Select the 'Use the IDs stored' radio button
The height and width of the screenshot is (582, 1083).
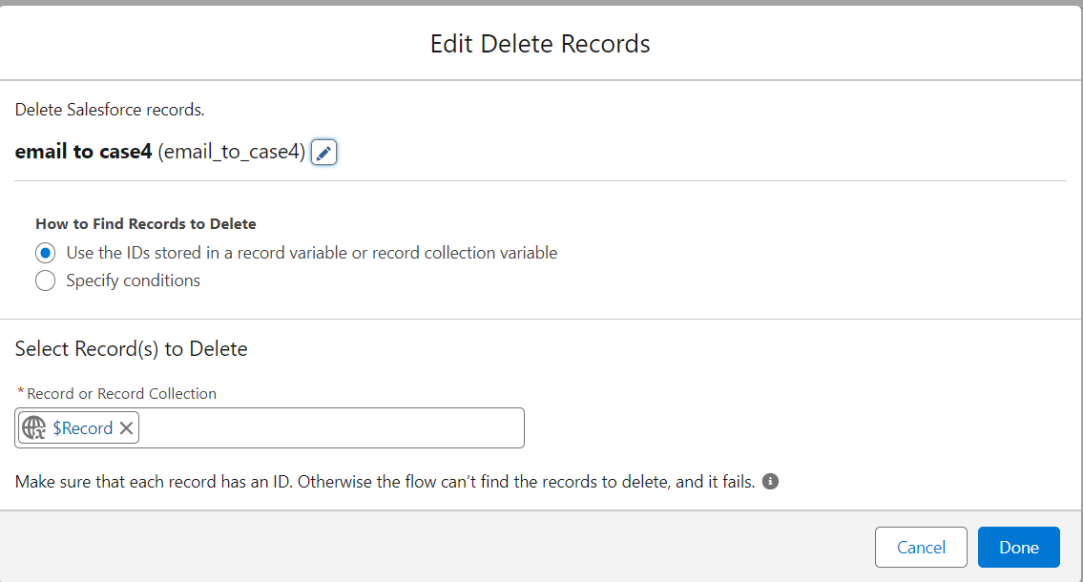45,254
